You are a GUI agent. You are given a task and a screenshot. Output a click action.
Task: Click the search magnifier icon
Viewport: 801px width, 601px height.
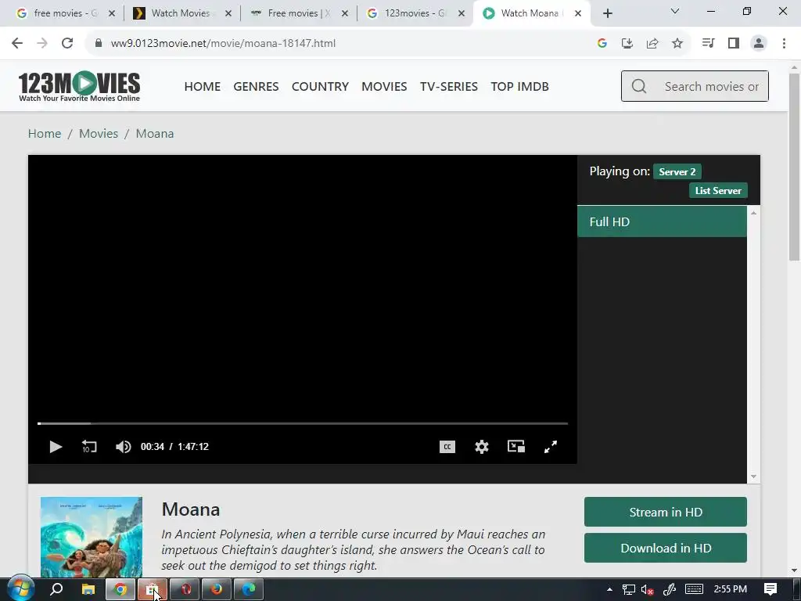click(639, 86)
